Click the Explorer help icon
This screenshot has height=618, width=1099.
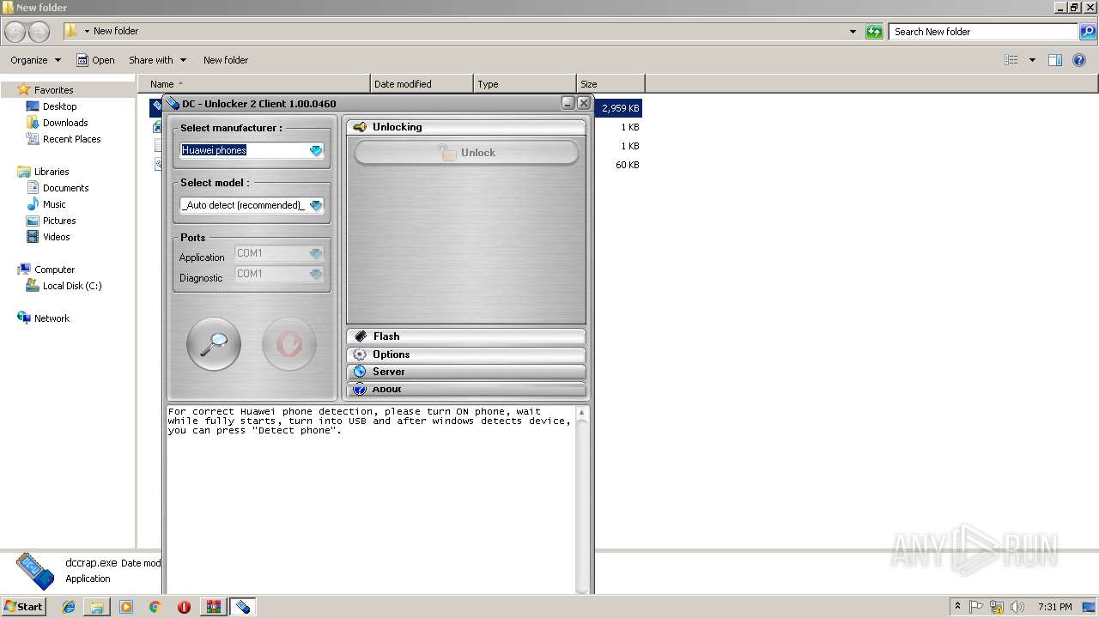click(x=1080, y=60)
